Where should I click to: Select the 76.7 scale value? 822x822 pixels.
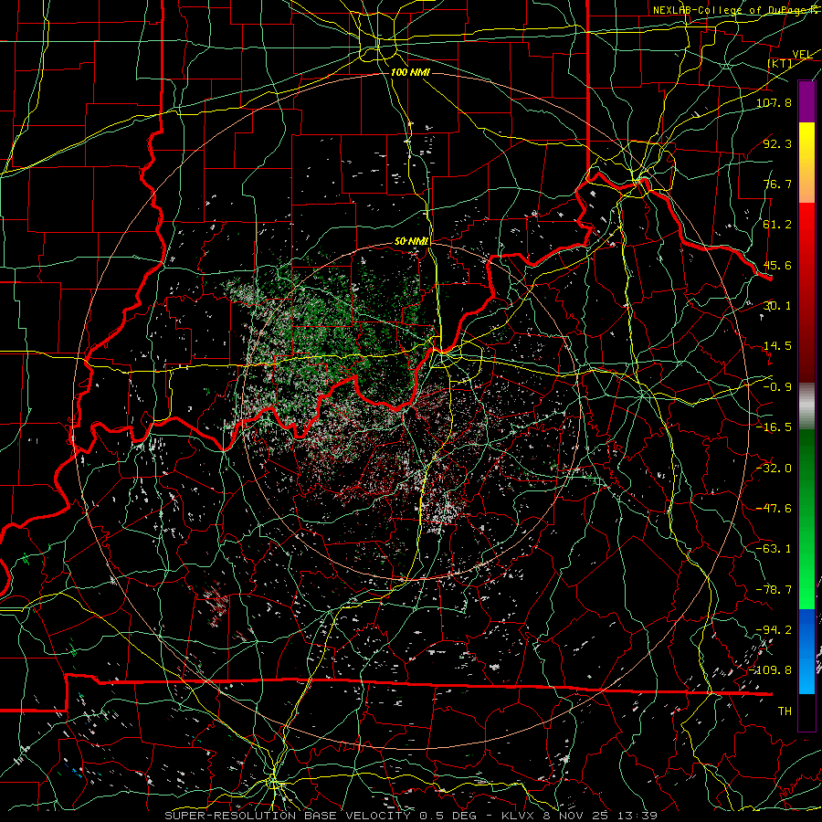(x=777, y=184)
